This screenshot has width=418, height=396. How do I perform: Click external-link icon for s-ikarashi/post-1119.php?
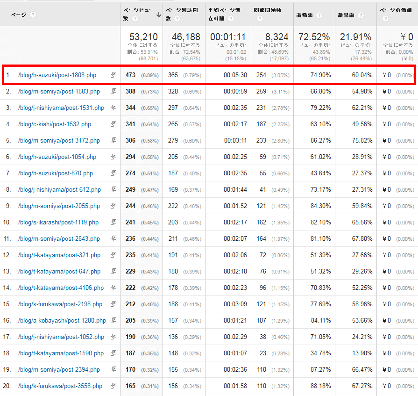[x=113, y=223]
